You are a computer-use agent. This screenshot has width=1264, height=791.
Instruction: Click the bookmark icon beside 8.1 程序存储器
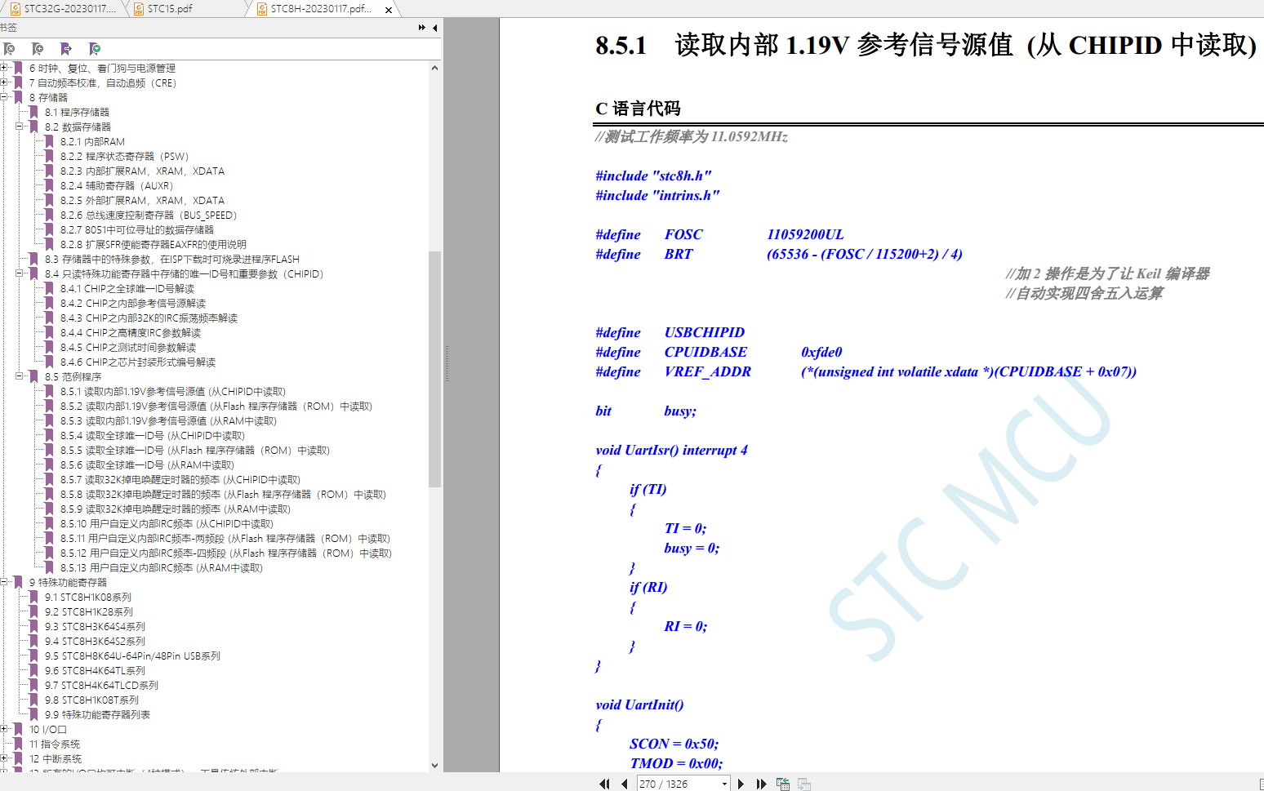click(34, 112)
